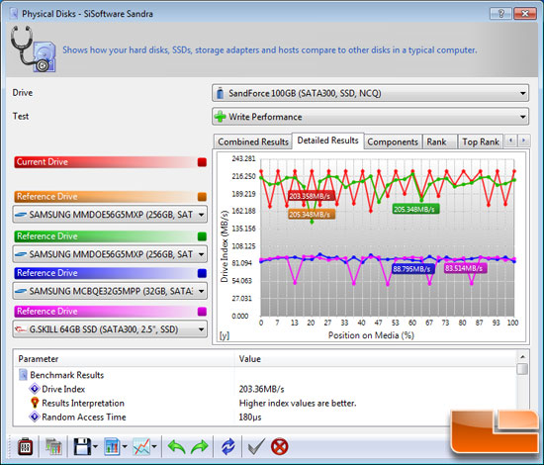Open the Test dropdown showing Write Performance
Image resolution: width=544 pixels, height=465 pixels.
coord(370,117)
